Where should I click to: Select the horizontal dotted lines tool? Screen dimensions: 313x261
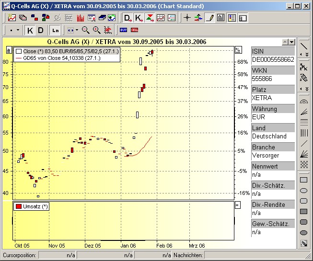click(304, 122)
